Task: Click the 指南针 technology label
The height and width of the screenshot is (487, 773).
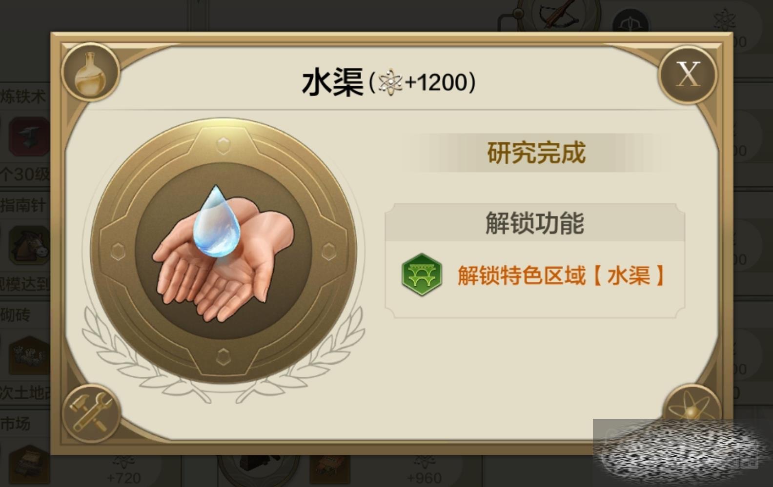Action: tap(23, 205)
